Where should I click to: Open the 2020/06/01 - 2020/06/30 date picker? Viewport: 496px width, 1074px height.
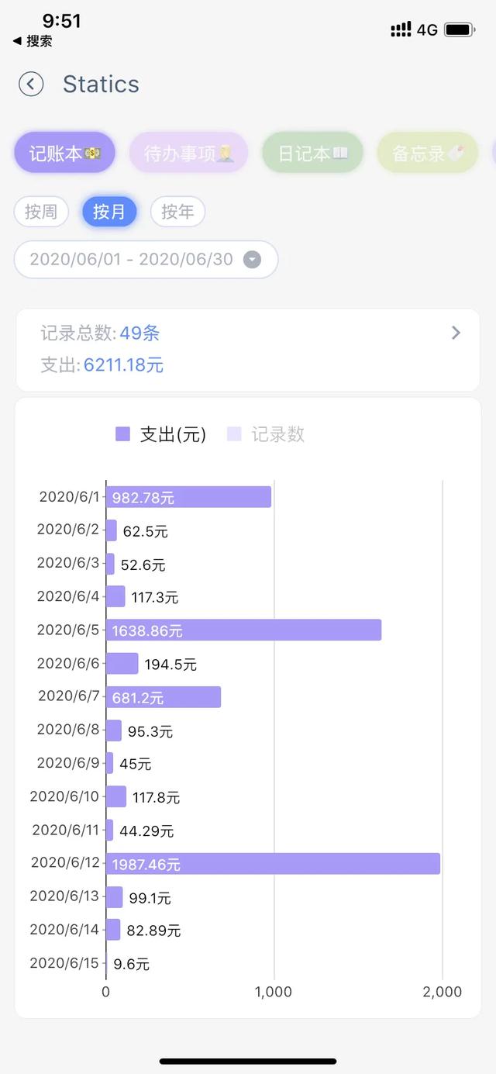click(146, 259)
